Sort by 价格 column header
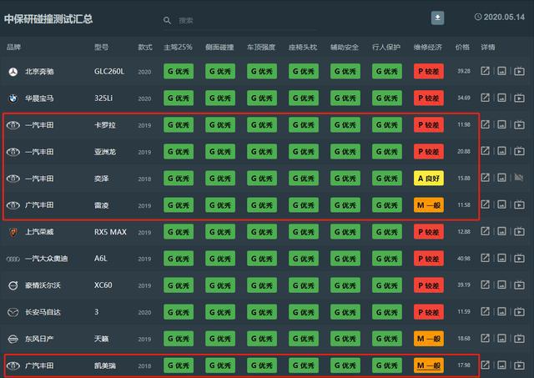Screen dimensions: 534x378 click(x=462, y=47)
